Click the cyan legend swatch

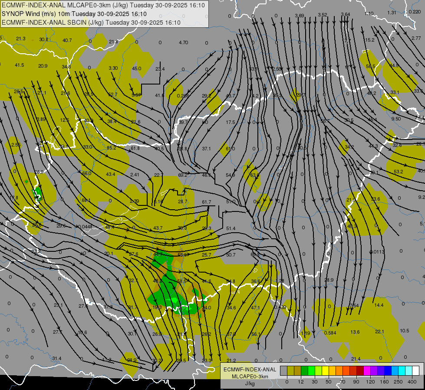(402, 370)
